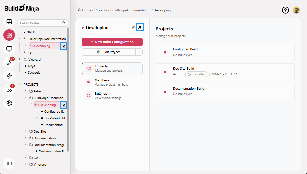The width and height of the screenshot is (307, 174).
Task: Unpin Developing in the PINNED list
Action: click(64, 46)
